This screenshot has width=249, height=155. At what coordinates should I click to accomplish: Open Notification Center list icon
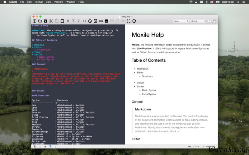coord(243,2)
